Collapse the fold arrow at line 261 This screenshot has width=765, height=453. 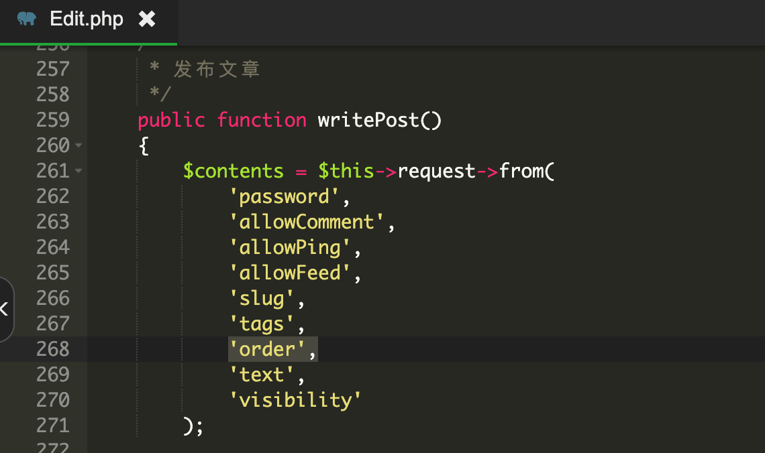click(79, 171)
